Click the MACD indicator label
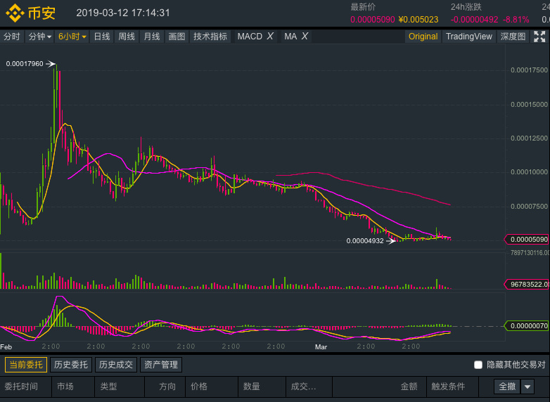 (250, 37)
